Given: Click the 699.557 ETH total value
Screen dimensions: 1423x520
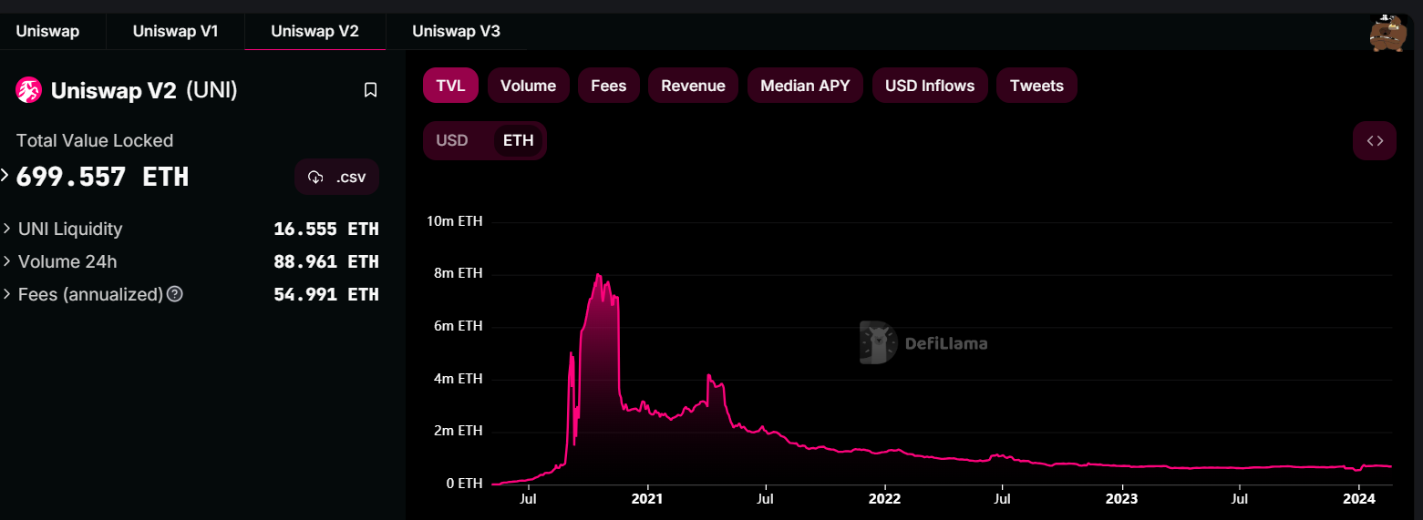Looking at the screenshot, I should point(103,177).
